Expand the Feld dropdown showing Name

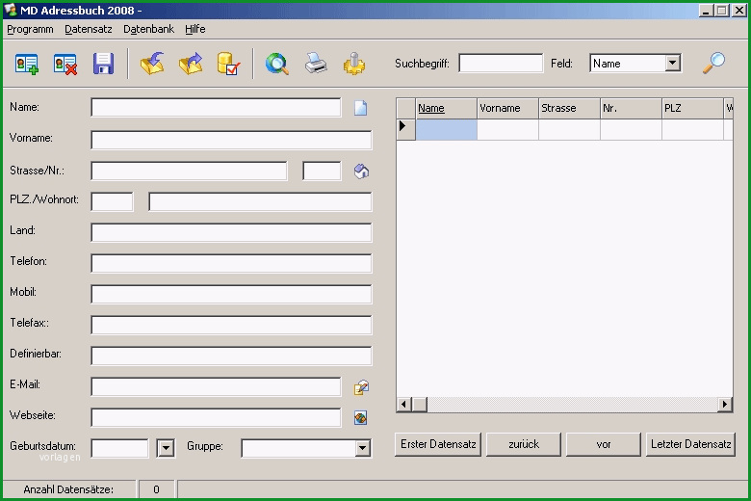click(672, 64)
